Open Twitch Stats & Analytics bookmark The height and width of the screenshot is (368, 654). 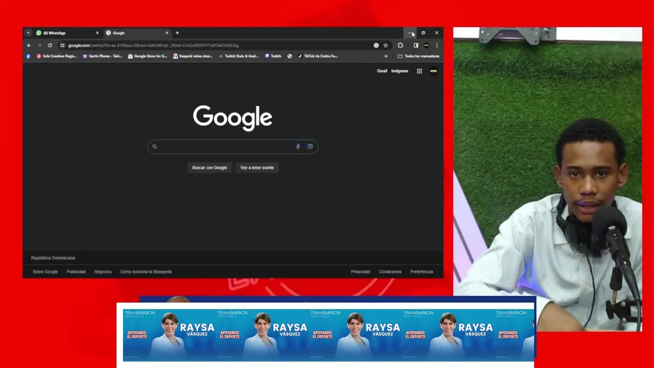(x=239, y=56)
